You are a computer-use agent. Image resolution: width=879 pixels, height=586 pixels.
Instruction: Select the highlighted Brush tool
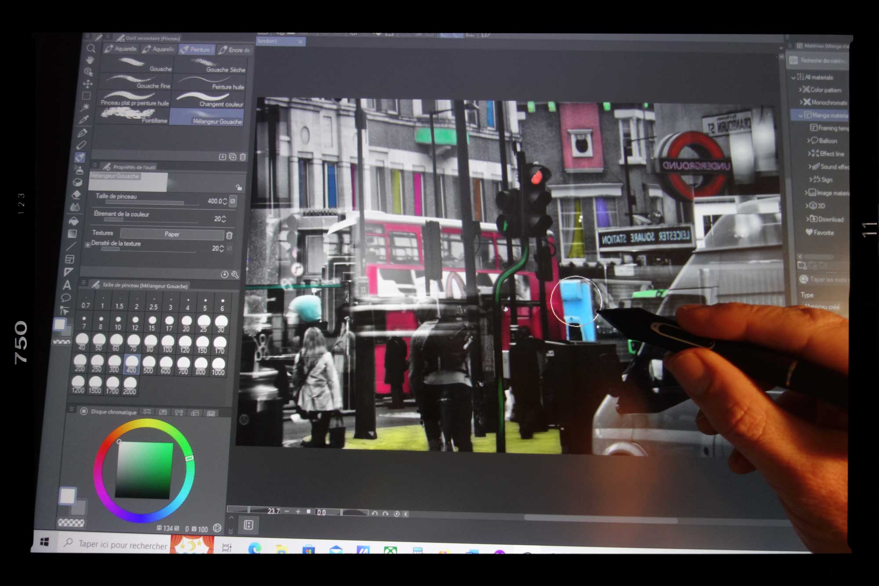(x=80, y=157)
